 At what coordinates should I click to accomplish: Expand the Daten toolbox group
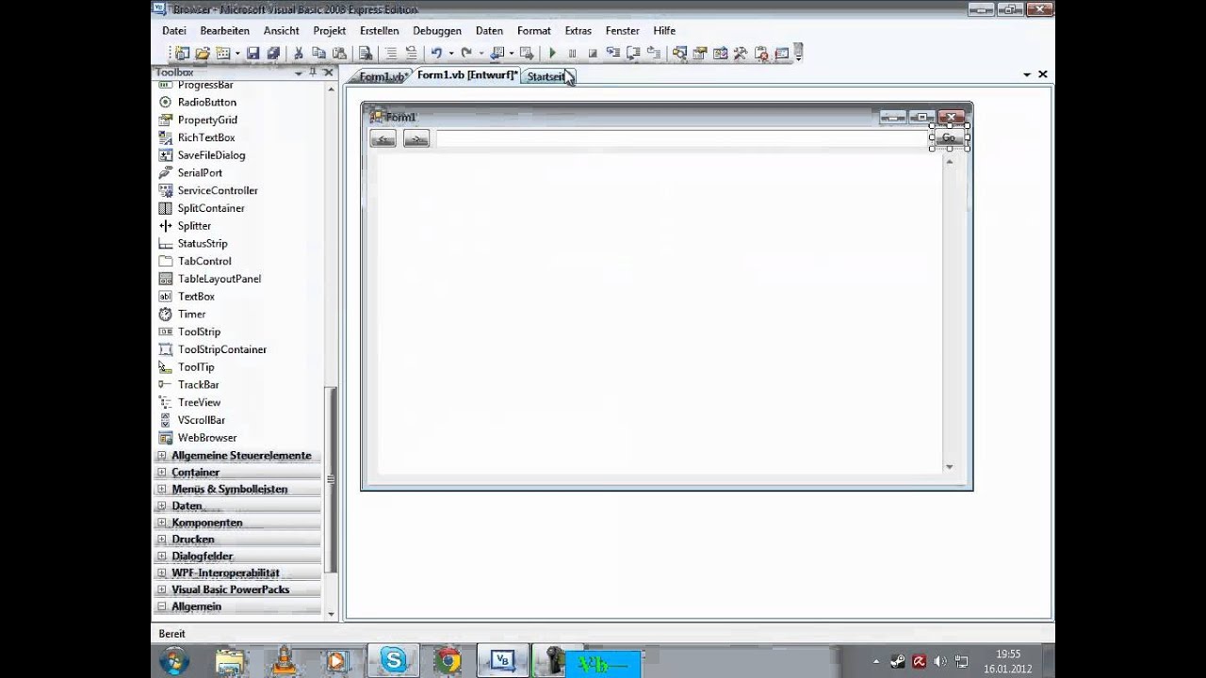[162, 506]
